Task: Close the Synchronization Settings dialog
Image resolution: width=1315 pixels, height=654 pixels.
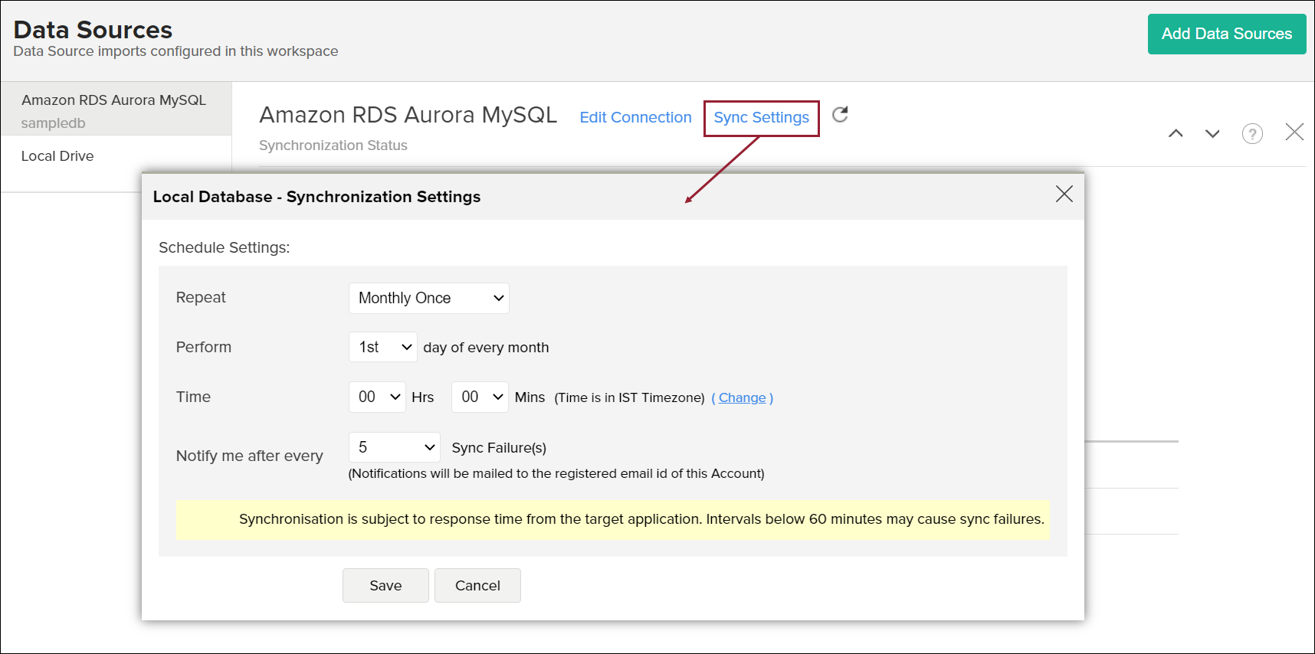Action: 1064,195
